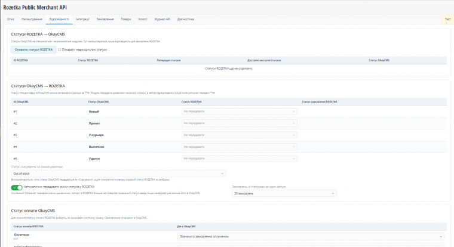Click the Статуси ROZETKA → OkayCMS section title
The width and height of the screenshot is (454, 247).
[38, 35]
